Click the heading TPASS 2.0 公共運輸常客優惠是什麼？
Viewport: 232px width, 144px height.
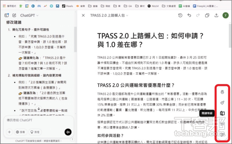[136, 85]
